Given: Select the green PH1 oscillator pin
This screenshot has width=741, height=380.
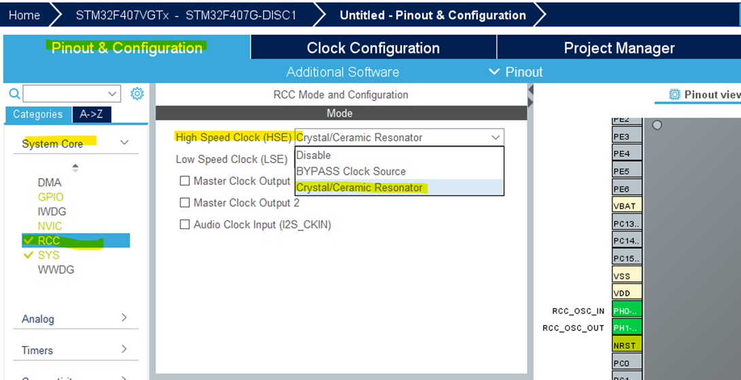Looking at the screenshot, I should tap(627, 328).
